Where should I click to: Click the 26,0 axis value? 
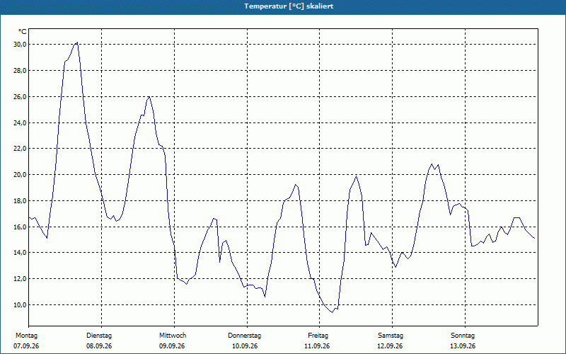click(x=20, y=97)
